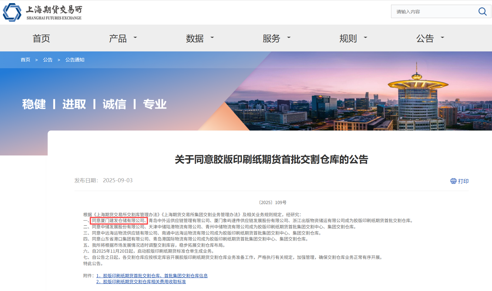The width and height of the screenshot is (492, 291).
Task: Open the 产品 menu
Action: point(118,38)
